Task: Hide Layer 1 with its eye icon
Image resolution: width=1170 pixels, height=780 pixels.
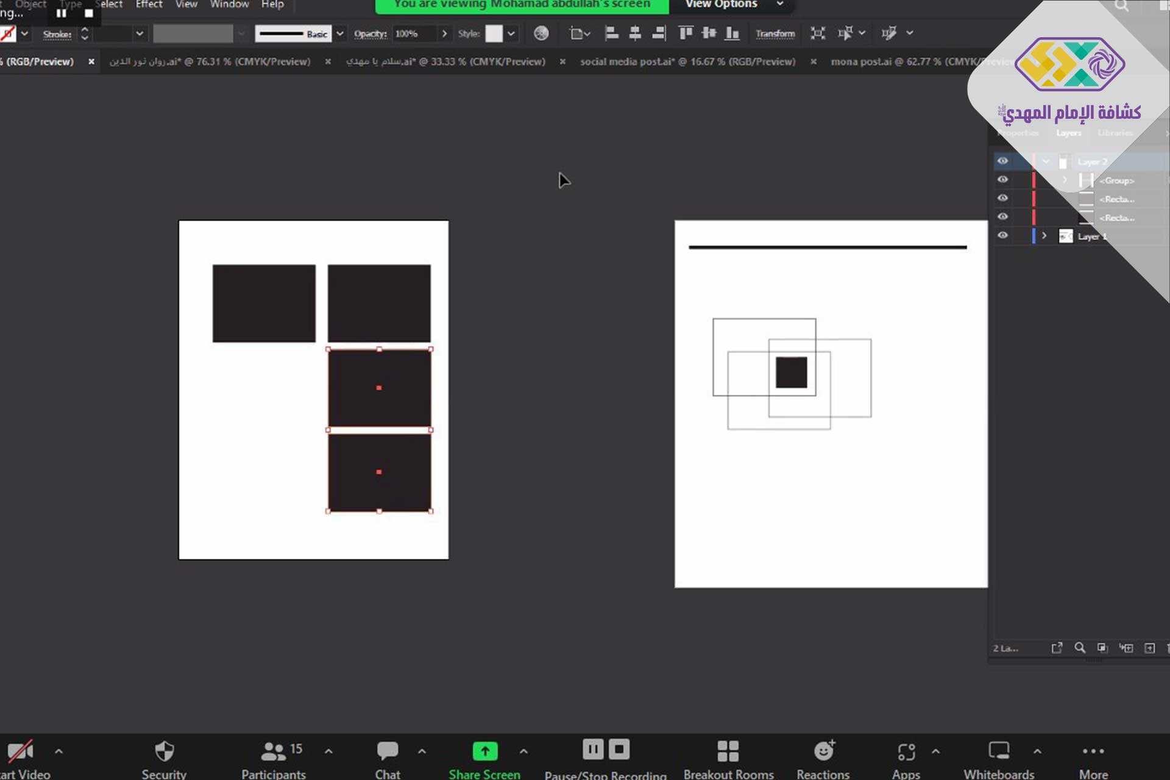Action: coord(1002,236)
